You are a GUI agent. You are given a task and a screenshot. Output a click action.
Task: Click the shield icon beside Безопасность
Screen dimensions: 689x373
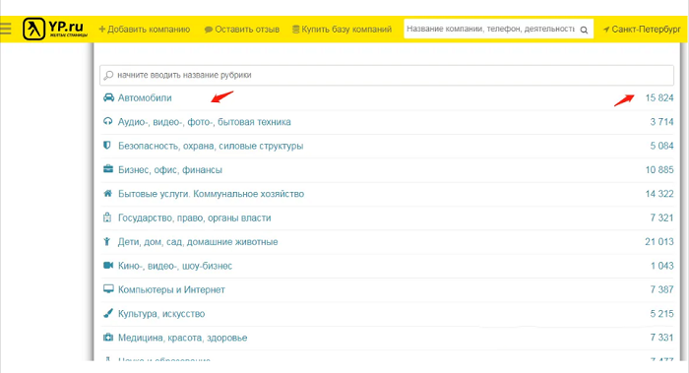point(106,146)
